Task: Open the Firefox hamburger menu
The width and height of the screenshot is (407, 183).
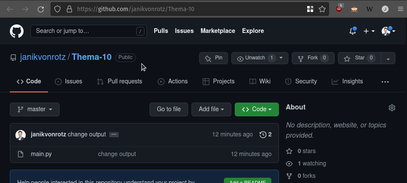Action: coord(401,9)
